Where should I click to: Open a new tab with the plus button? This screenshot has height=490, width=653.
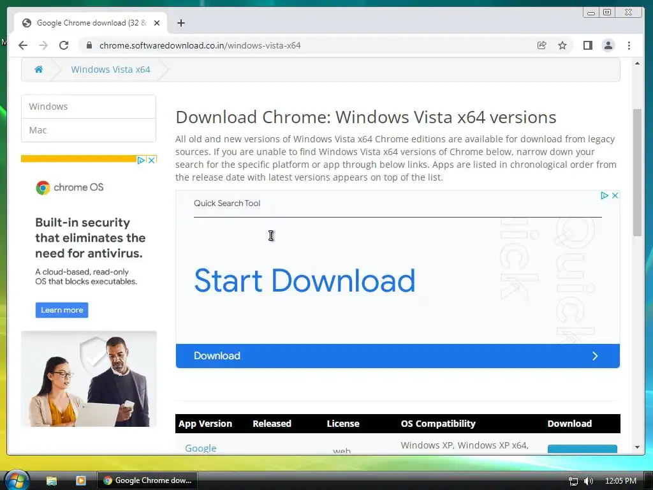click(x=180, y=23)
